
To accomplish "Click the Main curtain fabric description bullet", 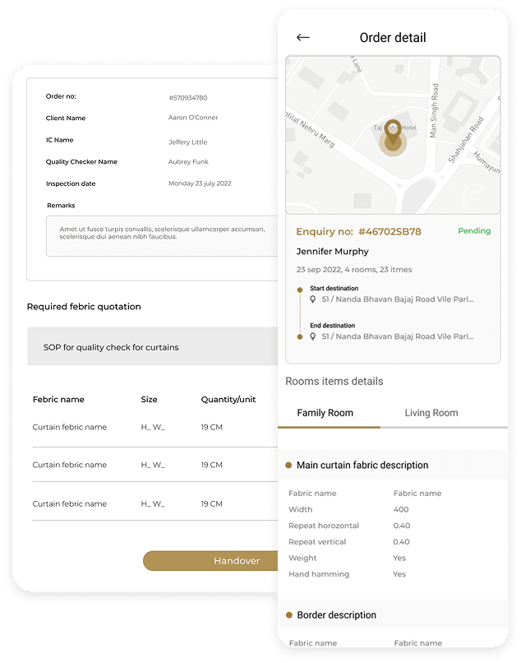I will [288, 465].
